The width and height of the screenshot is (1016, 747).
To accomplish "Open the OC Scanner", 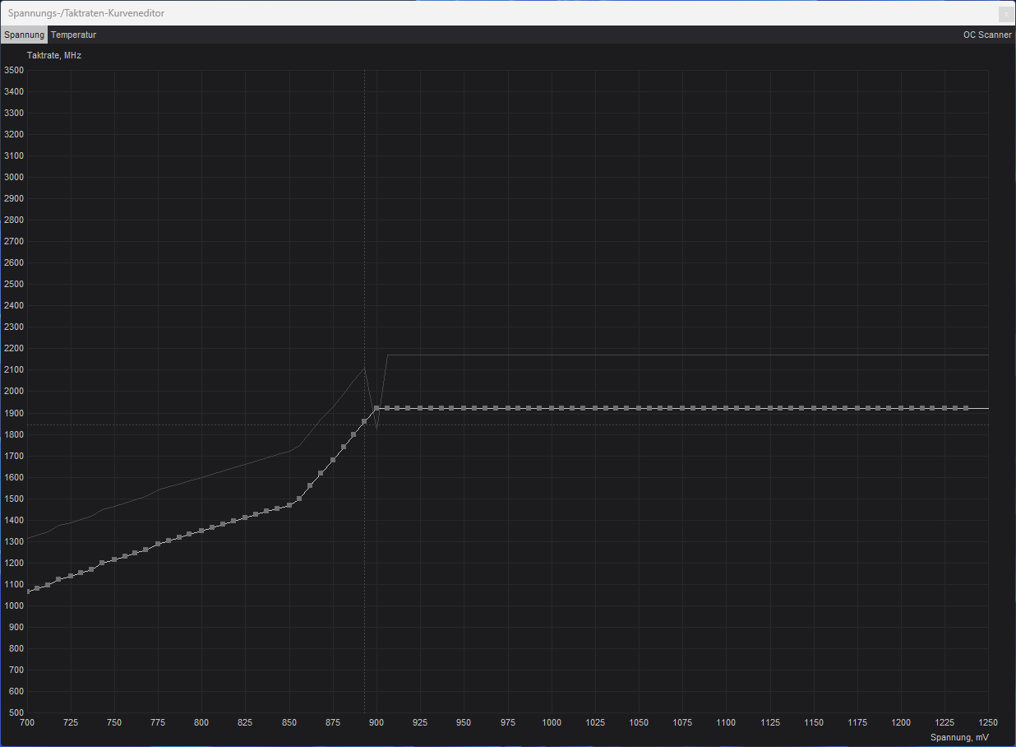I will (x=987, y=35).
